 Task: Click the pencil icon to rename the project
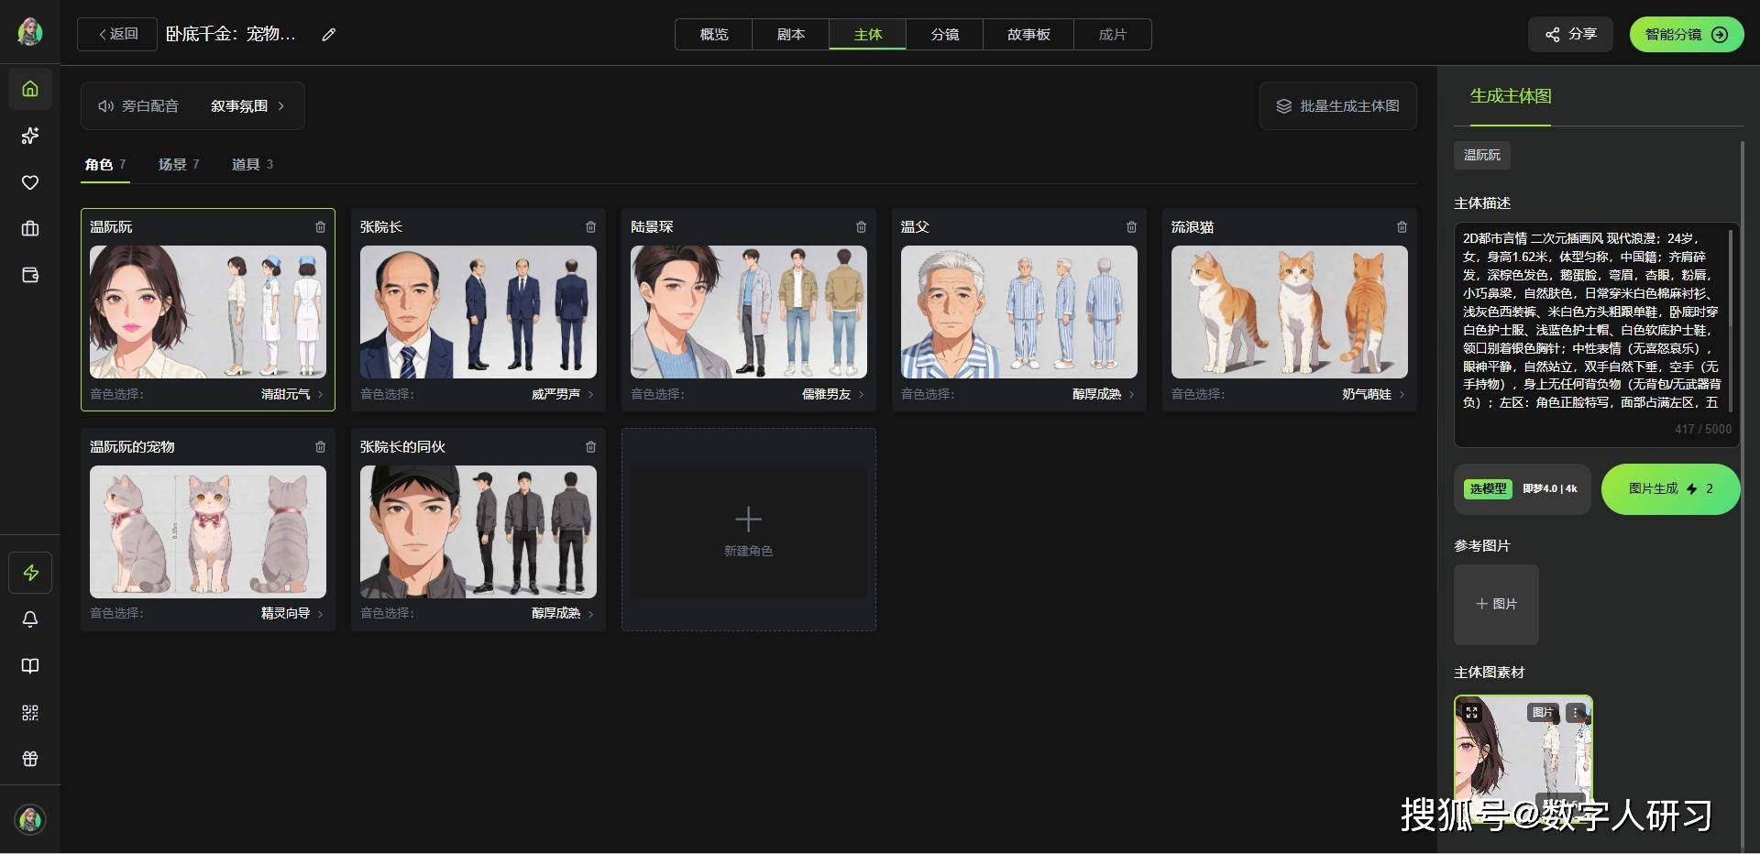(x=329, y=35)
